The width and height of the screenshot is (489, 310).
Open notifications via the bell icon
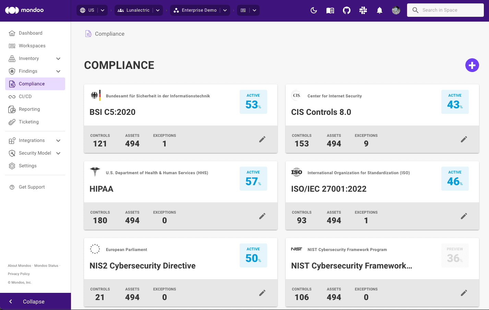[379, 10]
